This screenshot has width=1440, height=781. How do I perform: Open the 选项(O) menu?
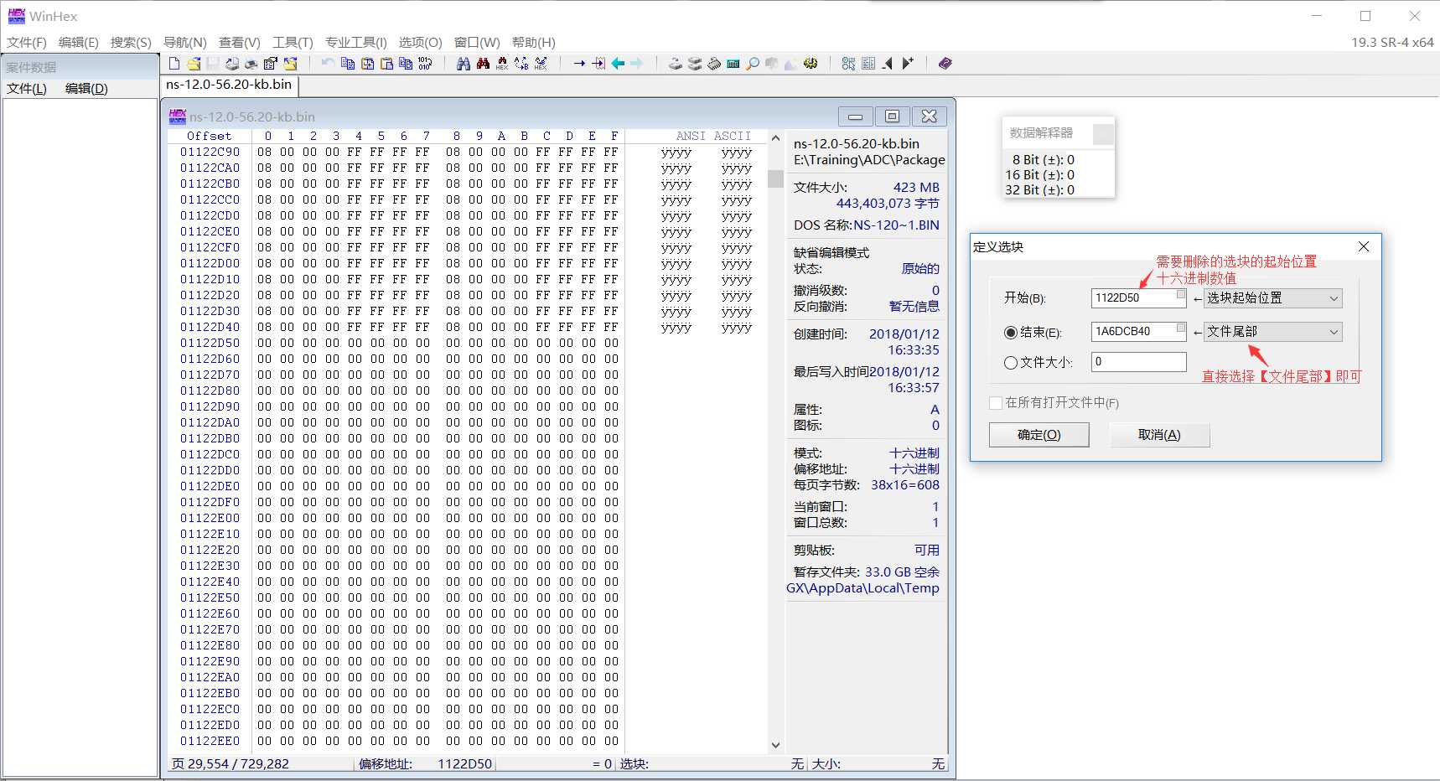click(x=420, y=43)
